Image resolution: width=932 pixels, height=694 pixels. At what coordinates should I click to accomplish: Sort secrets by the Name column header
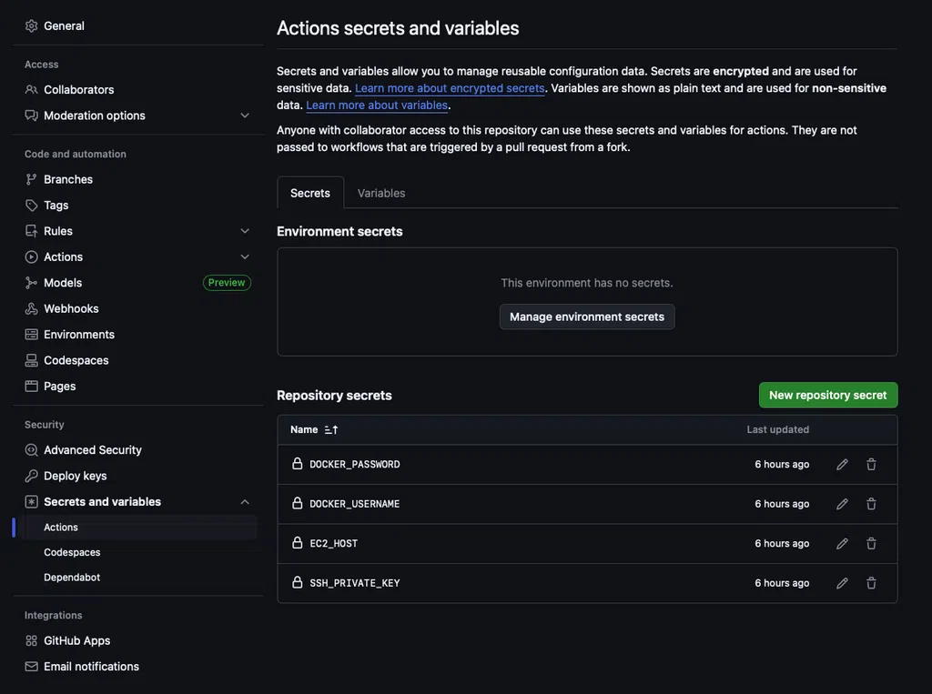[314, 429]
